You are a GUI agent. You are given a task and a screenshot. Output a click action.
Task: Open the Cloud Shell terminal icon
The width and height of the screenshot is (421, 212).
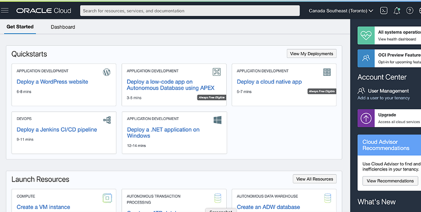coord(384,11)
